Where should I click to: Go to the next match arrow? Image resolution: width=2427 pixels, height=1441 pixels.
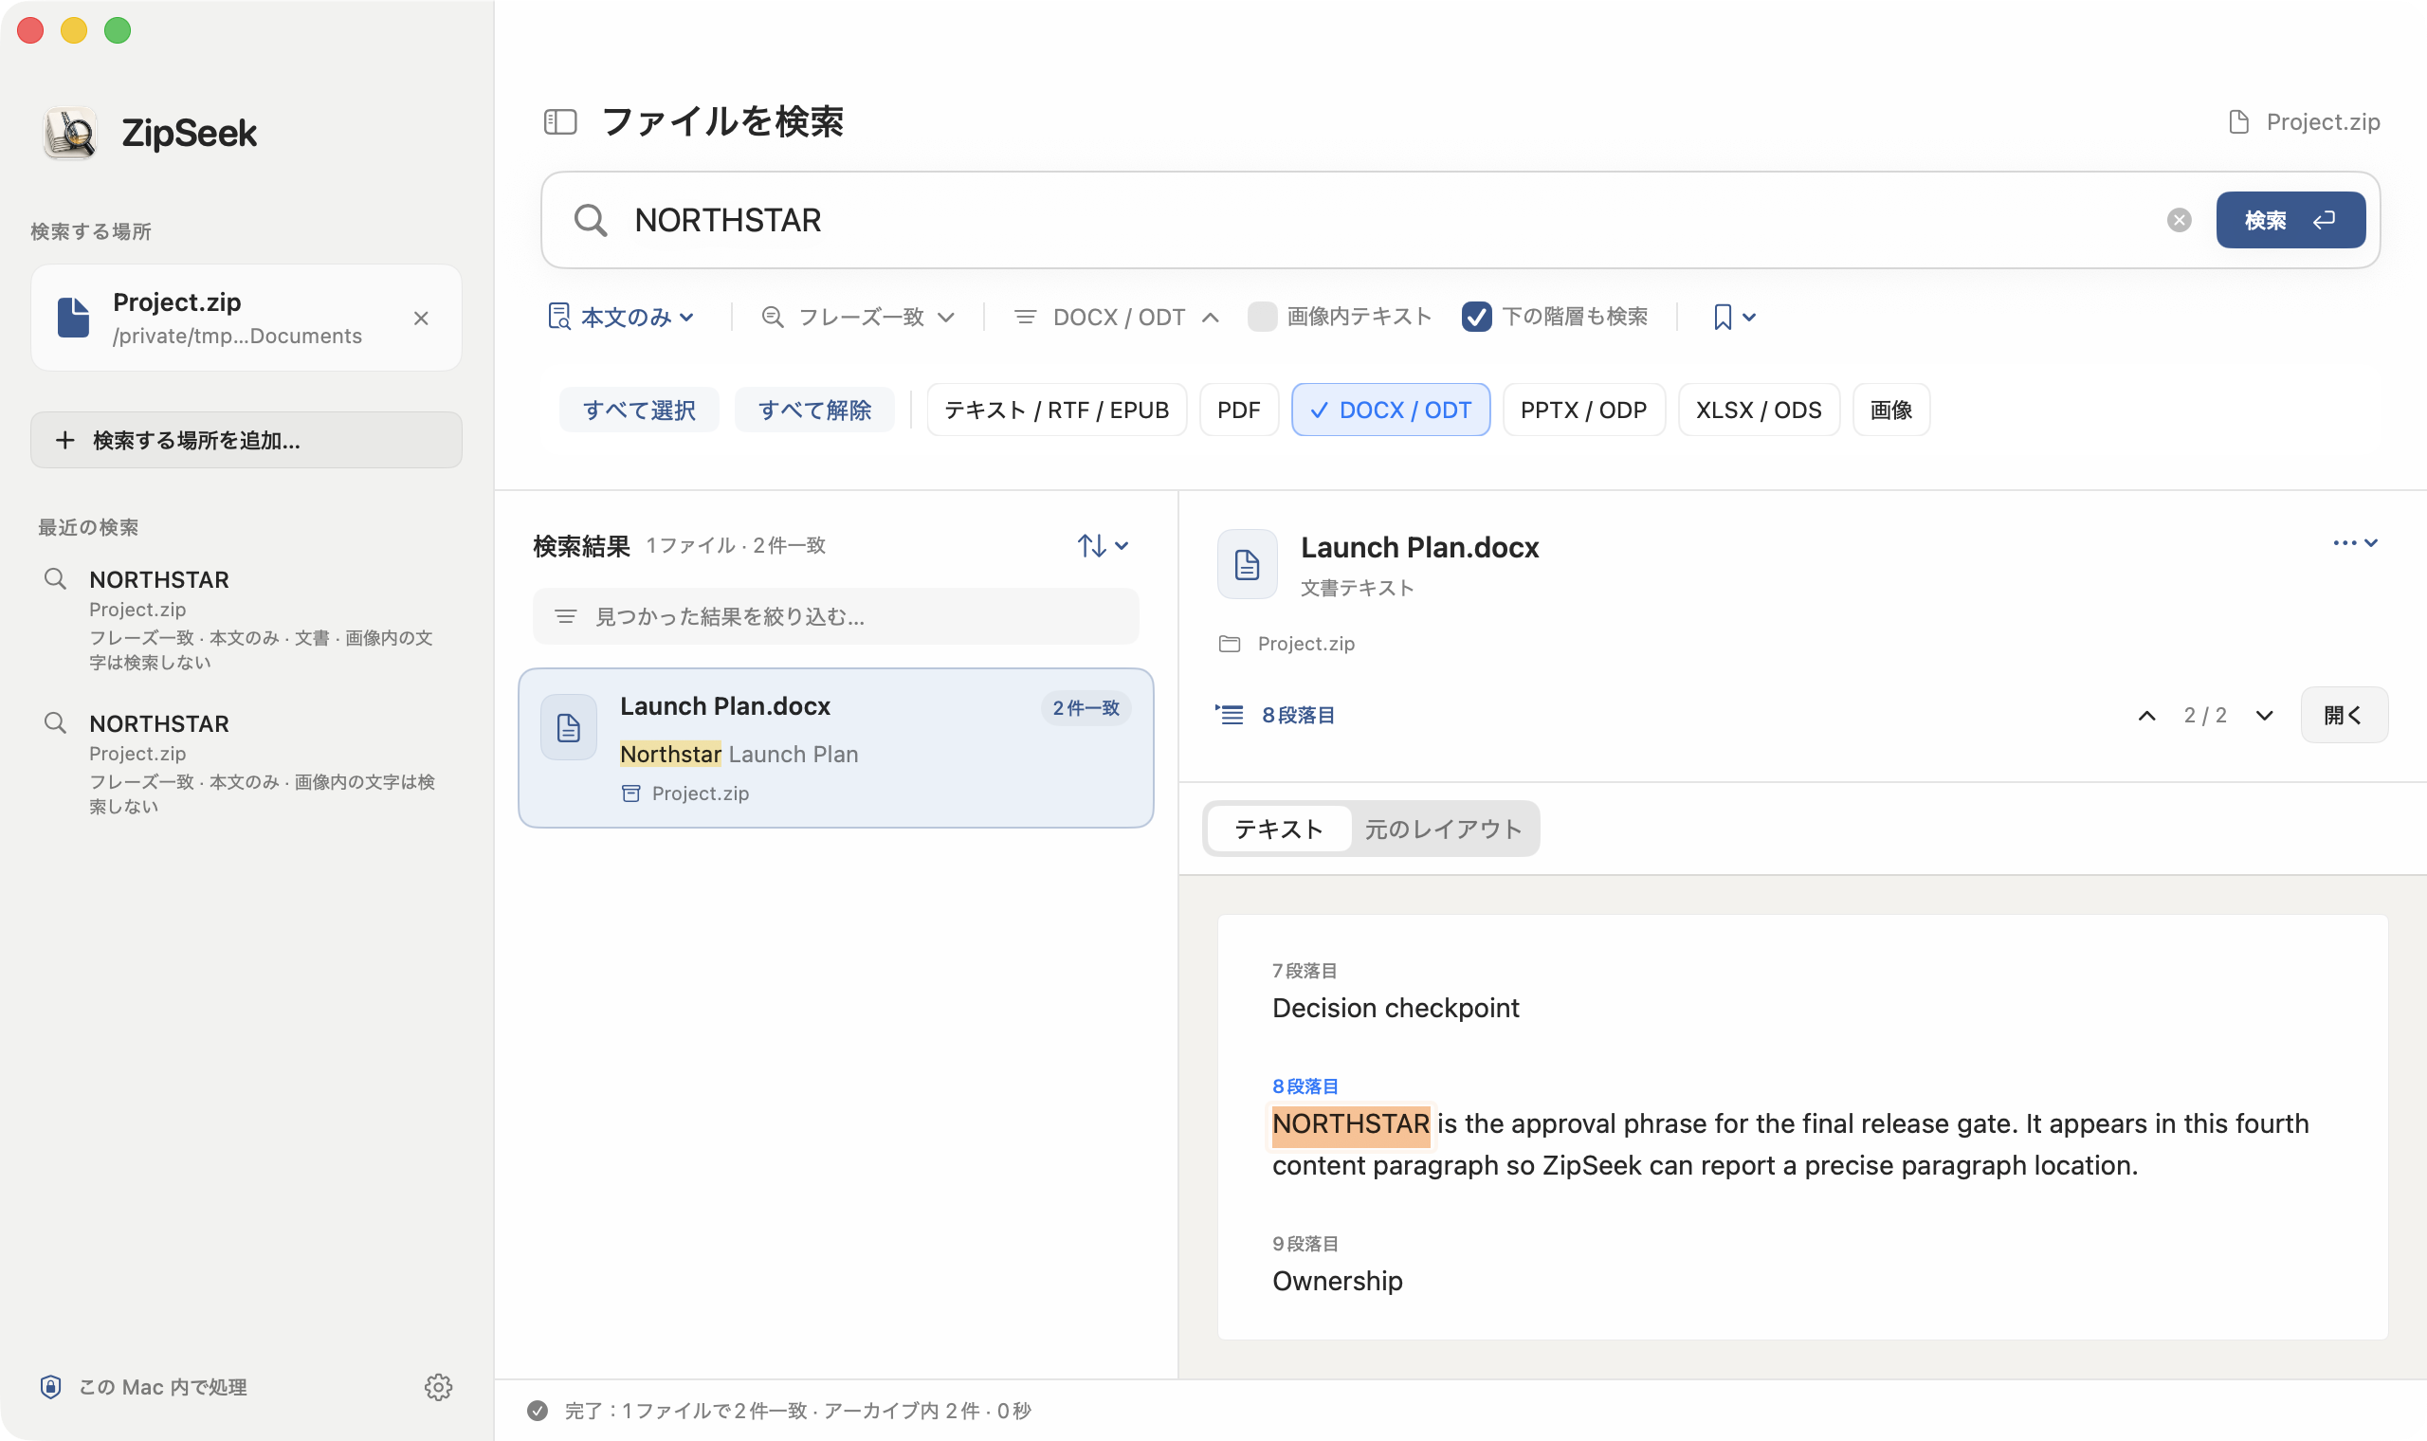tap(2264, 715)
